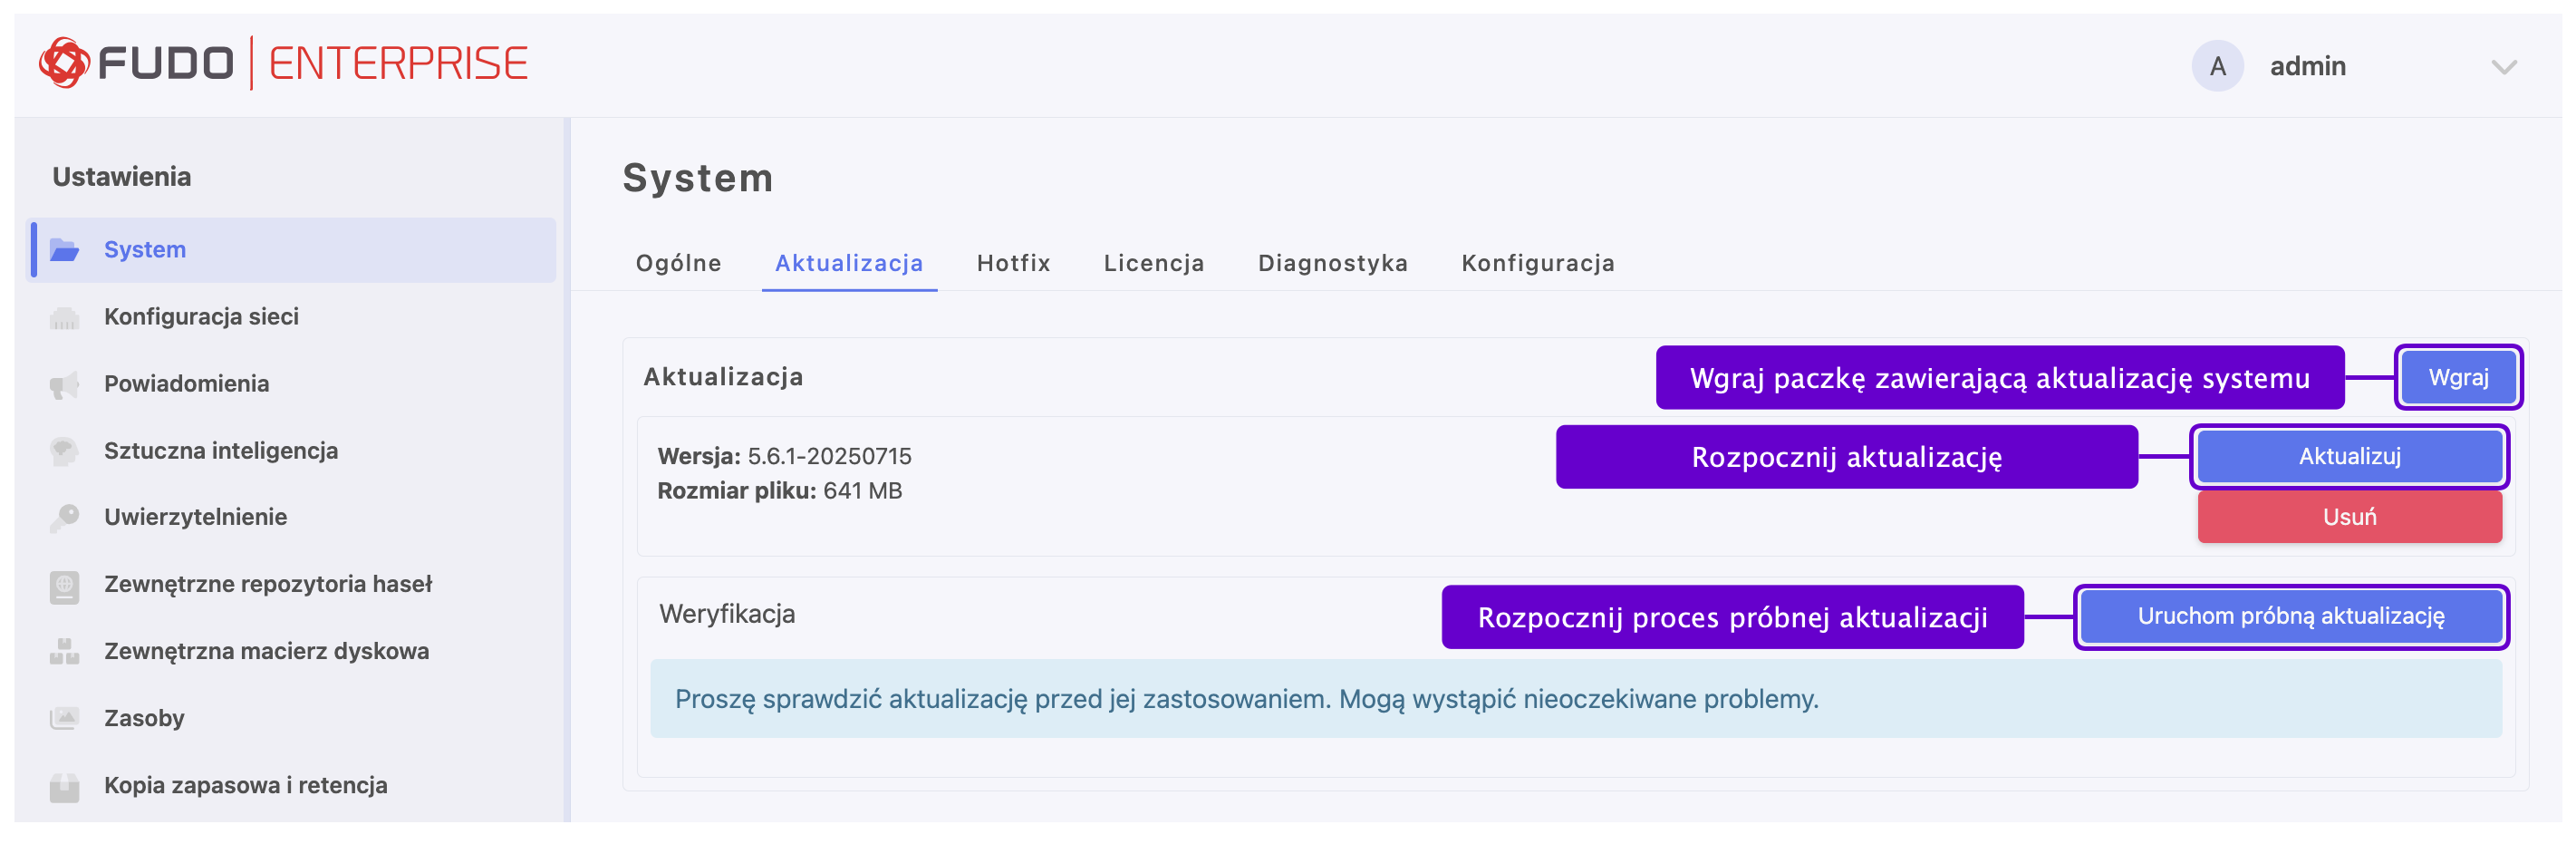Image resolution: width=2576 pixels, height=844 pixels.
Task: Click the FUDO Enterprise logo
Action: click(283, 64)
